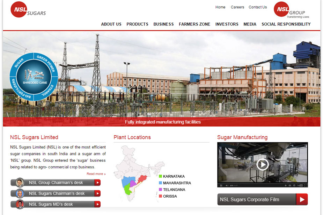Click arrow icon on NSL Sugars Chairman's desk
Image resolution: width=323 pixels, height=215 pixels.
pyautogui.click(x=97, y=193)
